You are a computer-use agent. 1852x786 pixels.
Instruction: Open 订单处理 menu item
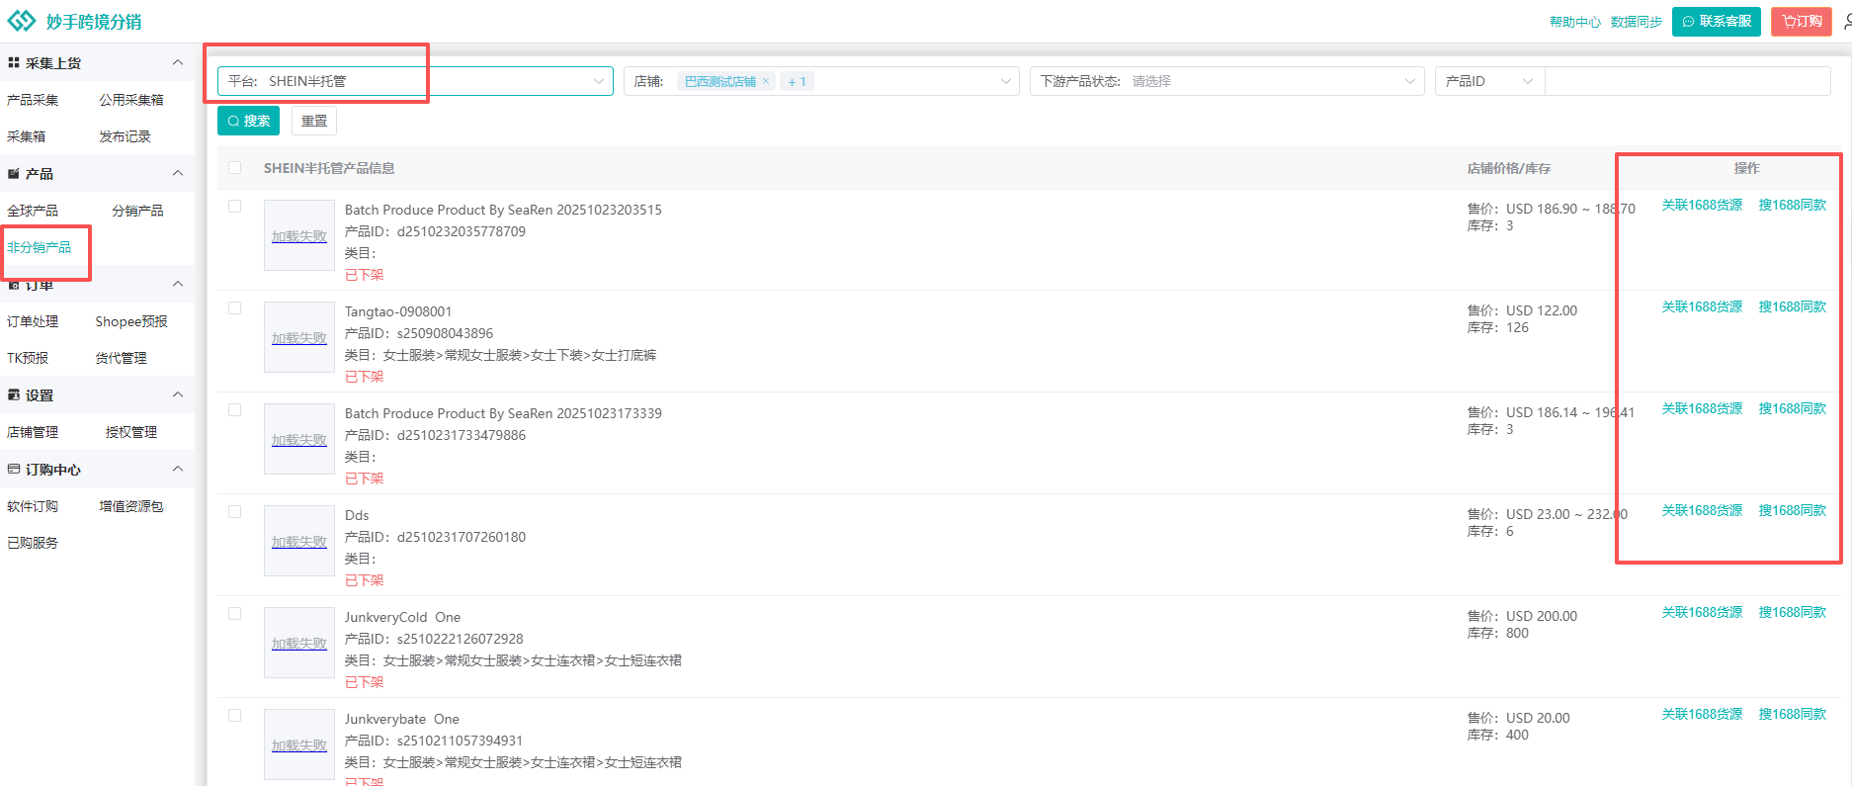33,321
